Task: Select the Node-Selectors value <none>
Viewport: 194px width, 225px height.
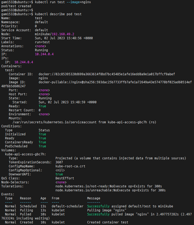Action: pos(61,182)
